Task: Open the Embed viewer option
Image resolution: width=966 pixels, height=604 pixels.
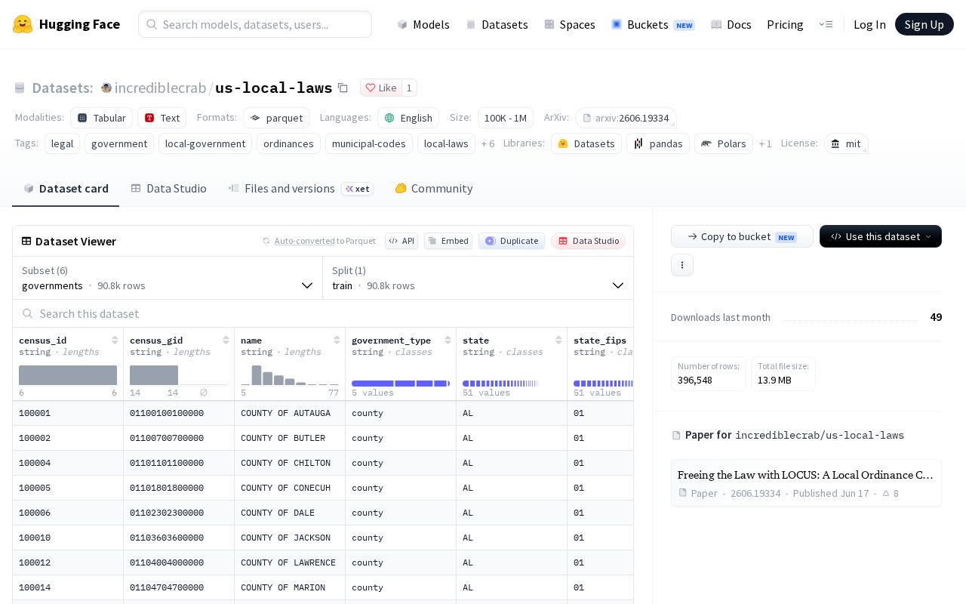Action: 448,241
